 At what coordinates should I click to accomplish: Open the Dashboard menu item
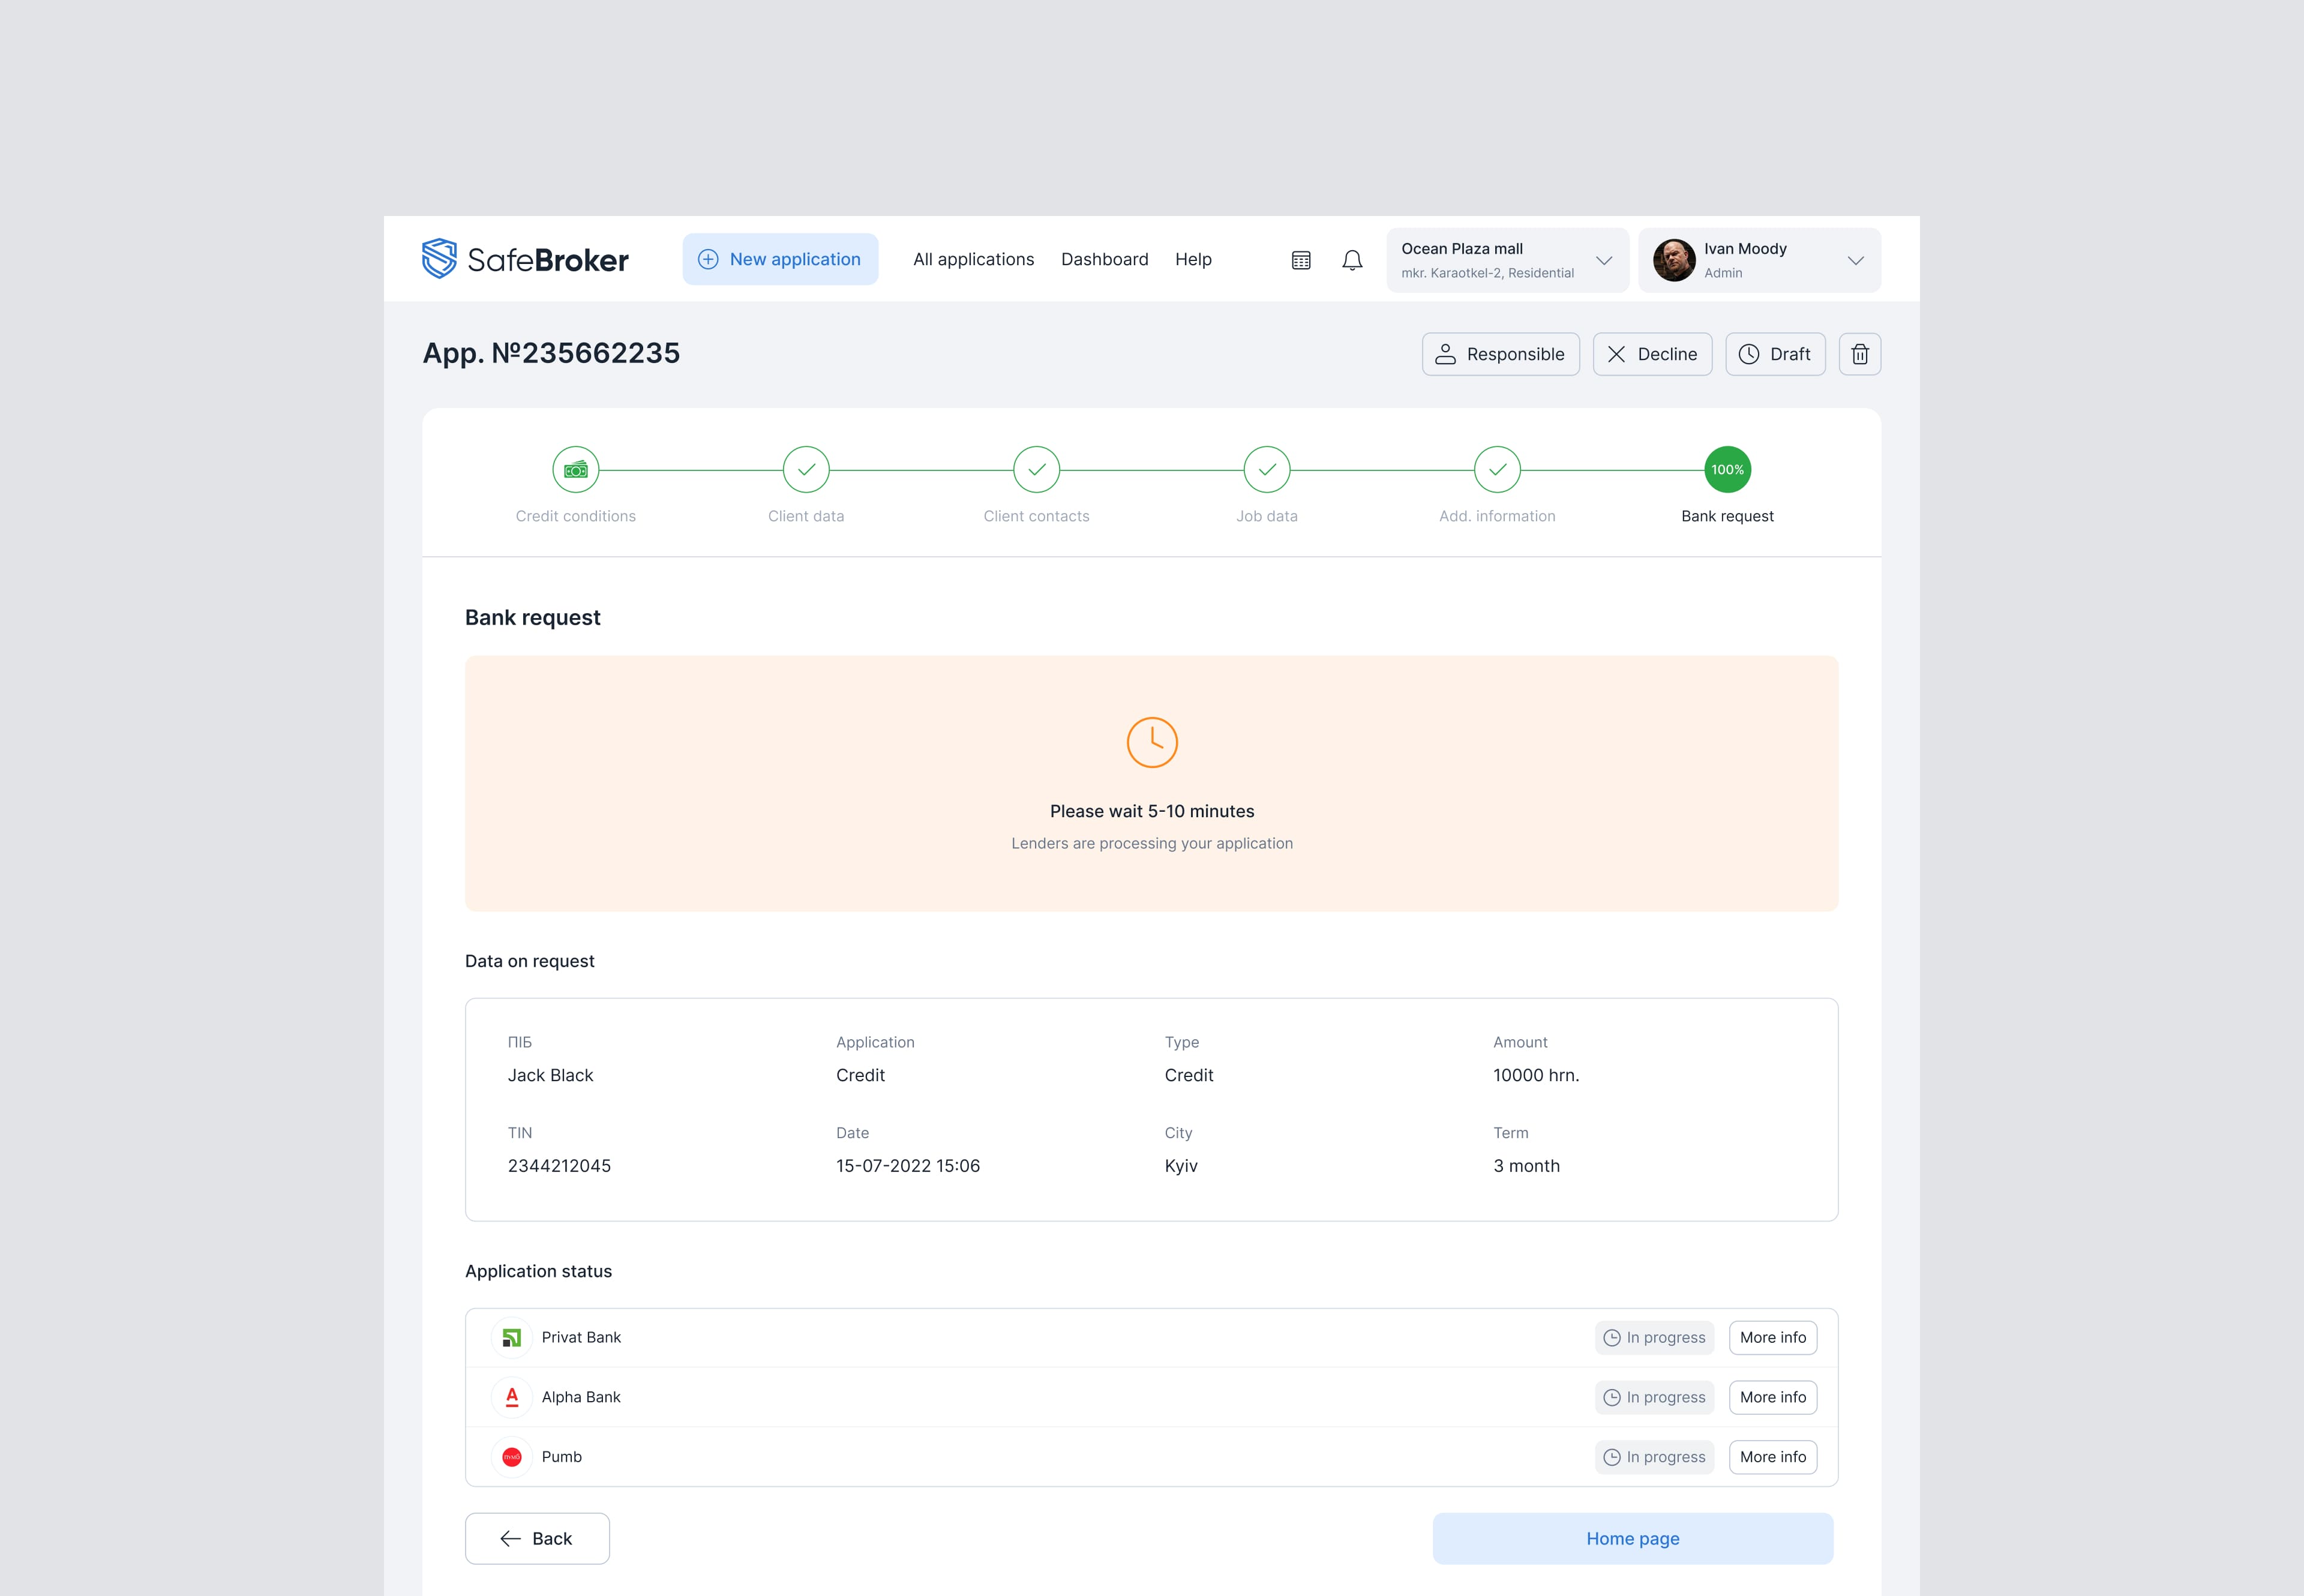(1104, 259)
